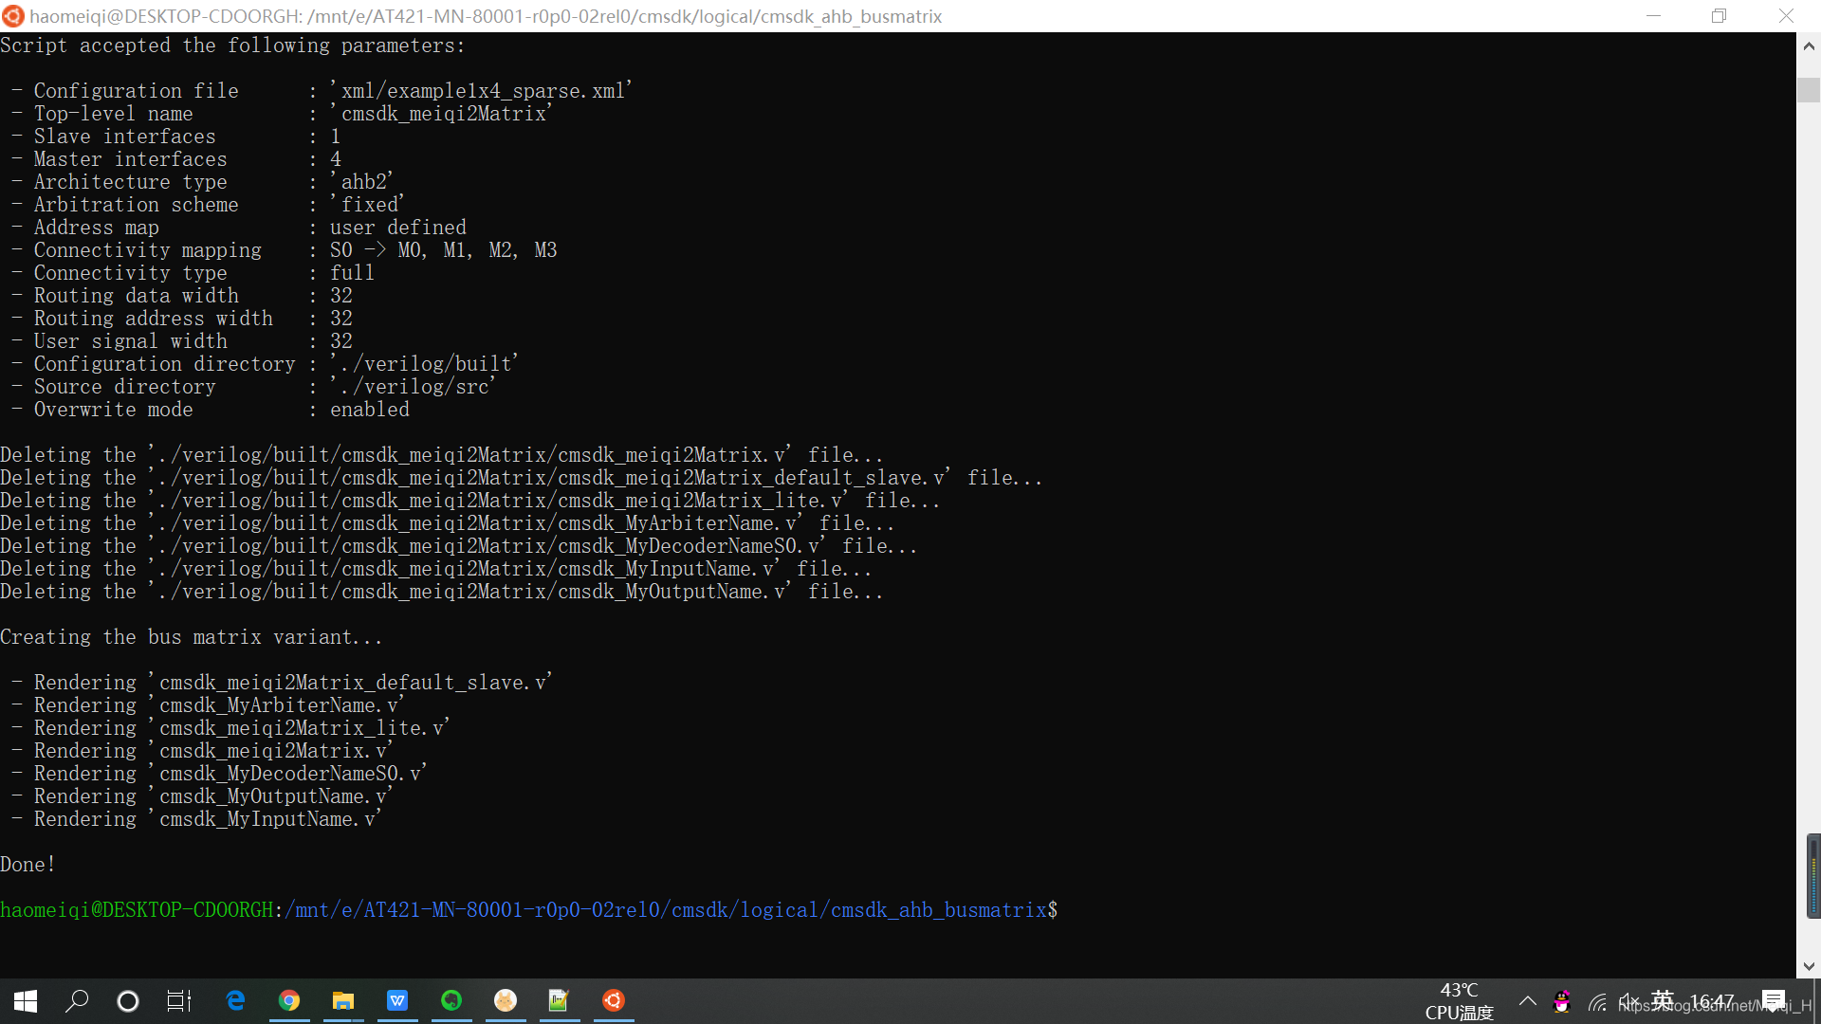Screen dimensions: 1821x1024
Task: Open taskbar search magnifier
Action: pyautogui.click(x=77, y=1000)
